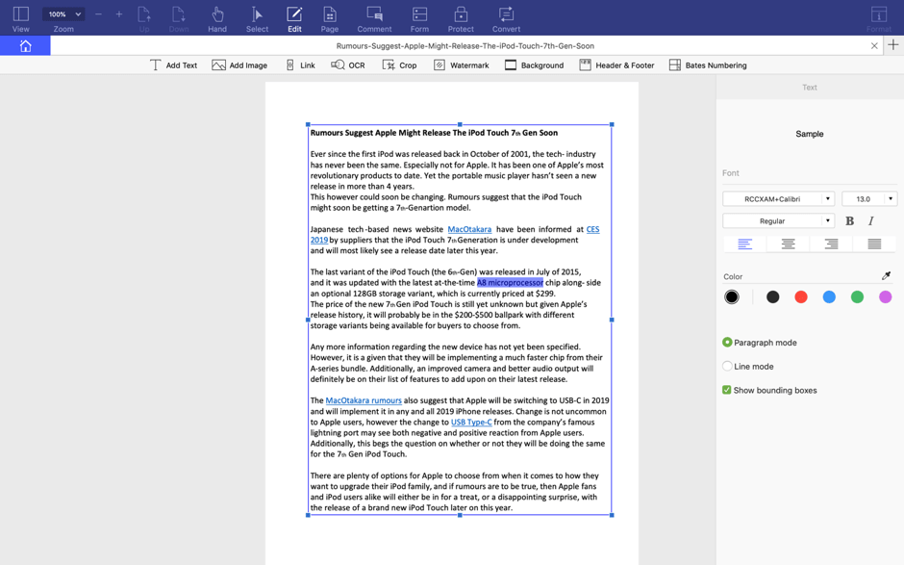The height and width of the screenshot is (565, 904).
Task: Click the Add Image tool
Action: click(x=239, y=65)
